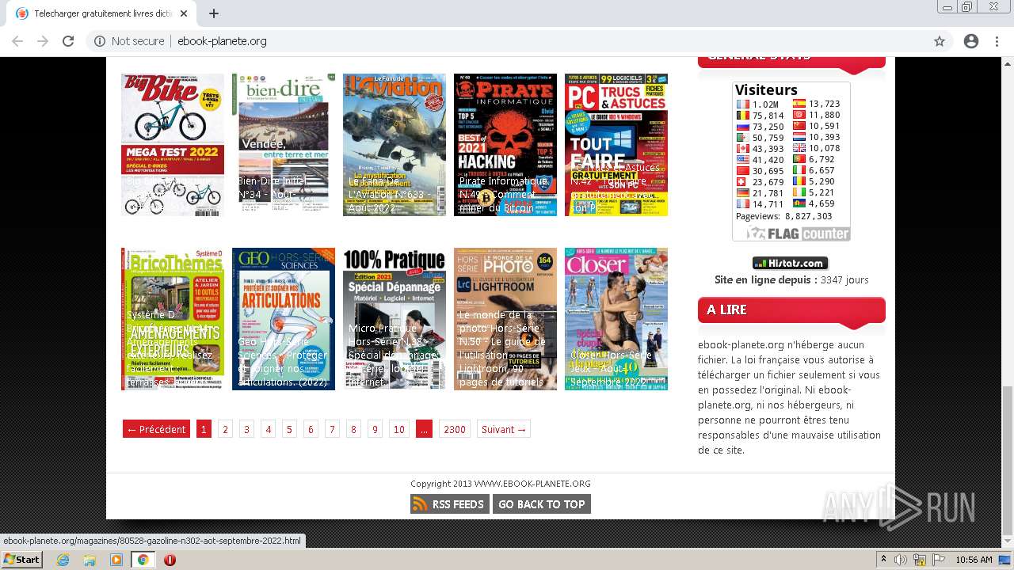This screenshot has height=570, width=1014.
Task: Click GO BACK TO TOP button
Action: pos(541,504)
